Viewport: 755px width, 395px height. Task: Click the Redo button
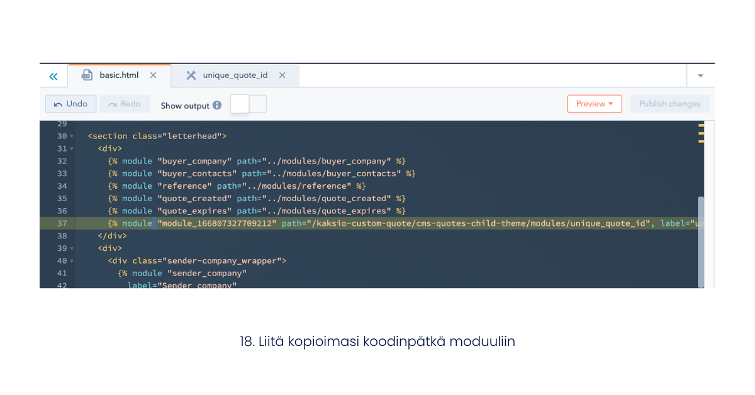pos(125,104)
